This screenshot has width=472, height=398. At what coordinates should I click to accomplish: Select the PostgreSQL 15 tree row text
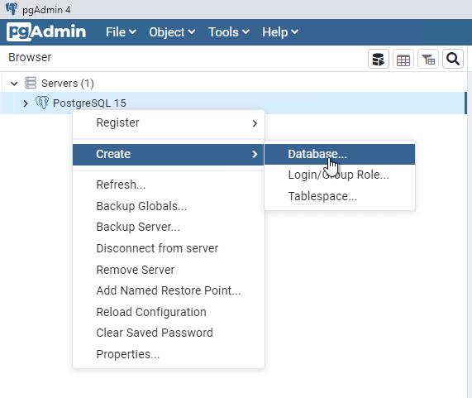pos(89,103)
